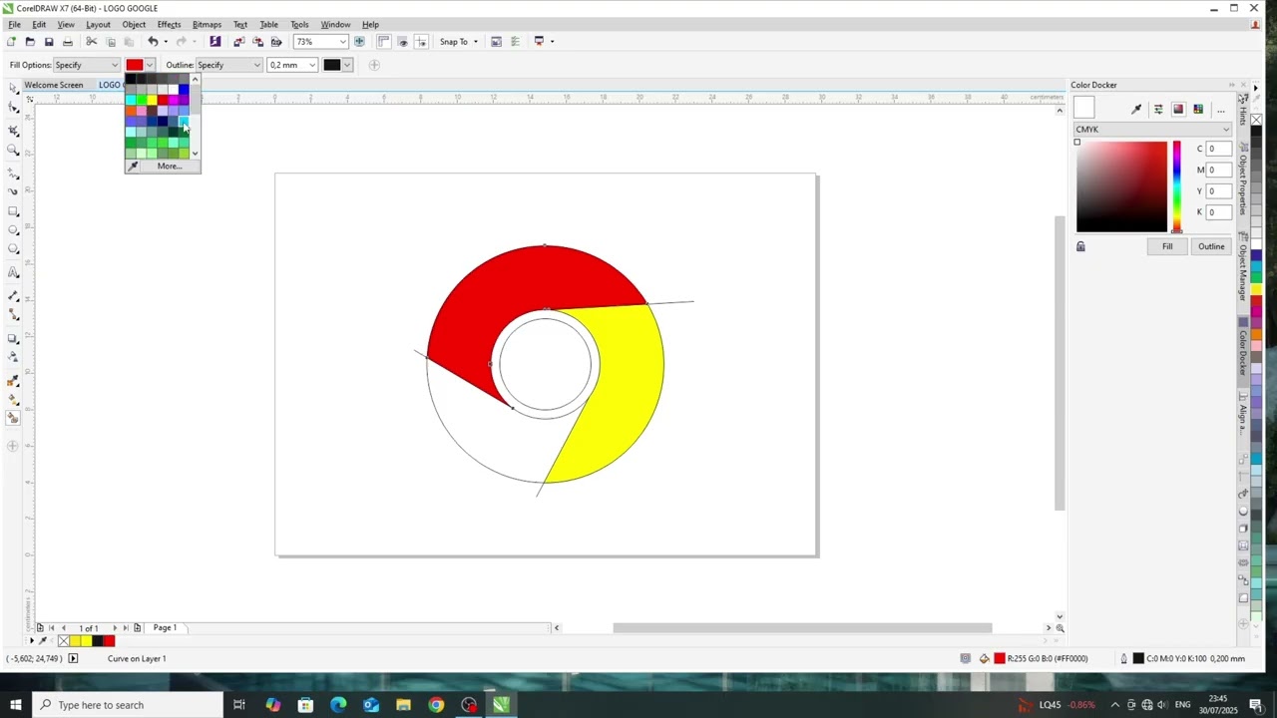Click the Undo arrow icon
Image resolution: width=1277 pixels, height=718 pixels.
point(153,42)
